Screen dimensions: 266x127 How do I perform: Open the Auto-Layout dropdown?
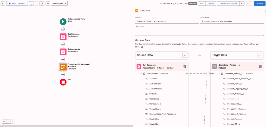point(59,4)
